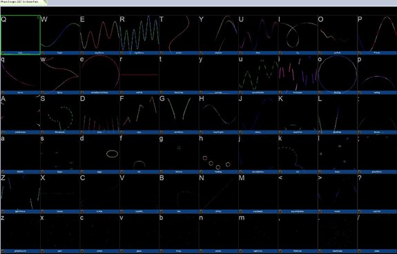The height and width of the screenshot is (254, 397).
Task: Click the small icon under the lowercase m cell
Action: 240,251
